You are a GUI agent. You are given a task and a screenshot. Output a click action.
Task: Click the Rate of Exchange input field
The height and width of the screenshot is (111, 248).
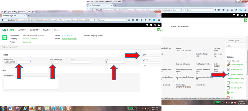coord(54,62)
